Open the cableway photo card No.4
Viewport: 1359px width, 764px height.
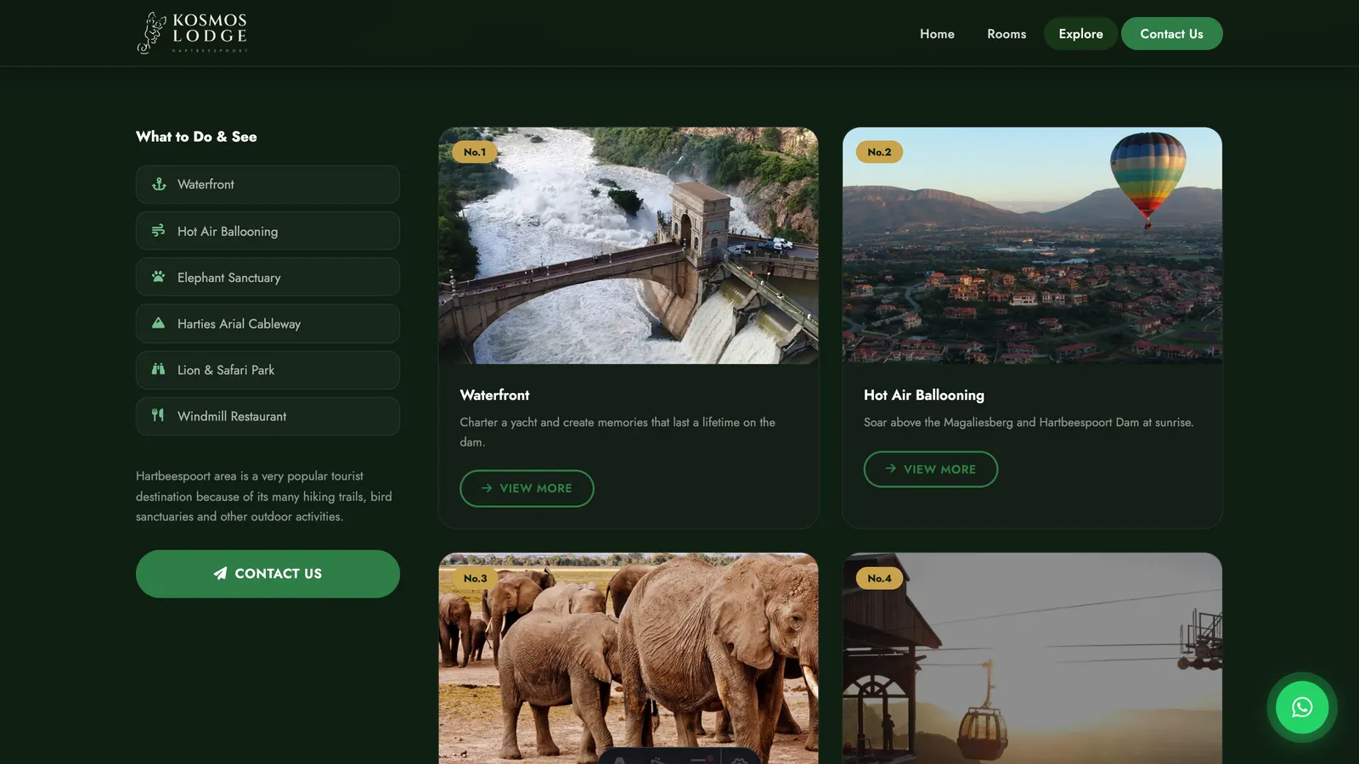point(1032,659)
